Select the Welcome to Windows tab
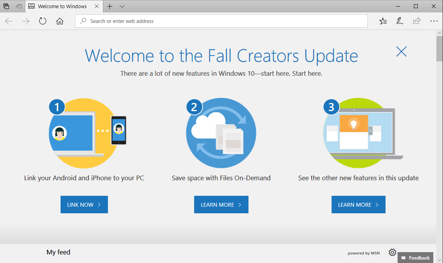Viewport: 443px width, 263px height. point(64,6)
